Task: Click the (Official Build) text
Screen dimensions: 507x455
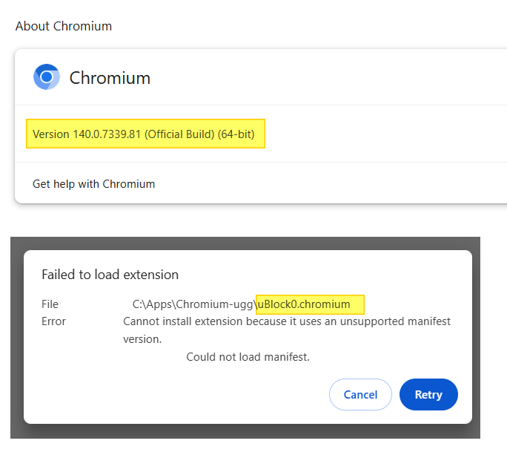Action: [x=179, y=134]
